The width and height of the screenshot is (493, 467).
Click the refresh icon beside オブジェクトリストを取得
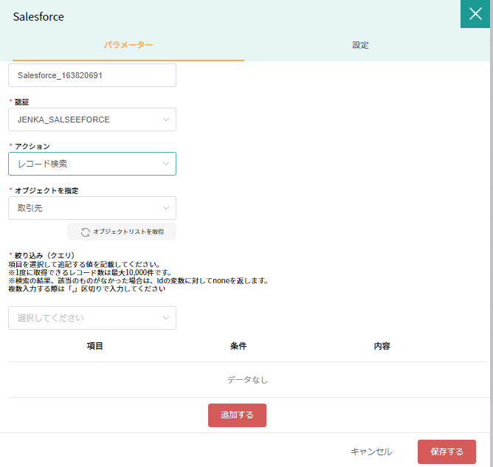[x=85, y=232]
